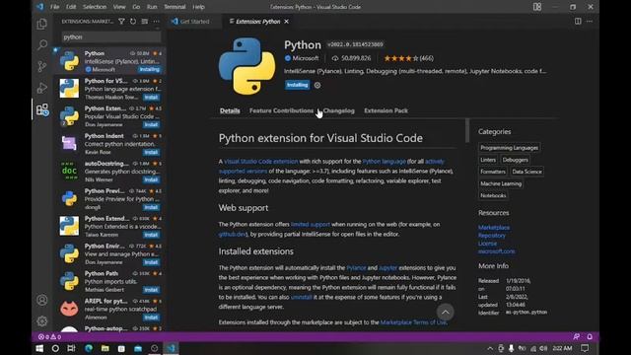This screenshot has width=631, height=355.
Task: Open editor more actions menu
Action: 590,21
